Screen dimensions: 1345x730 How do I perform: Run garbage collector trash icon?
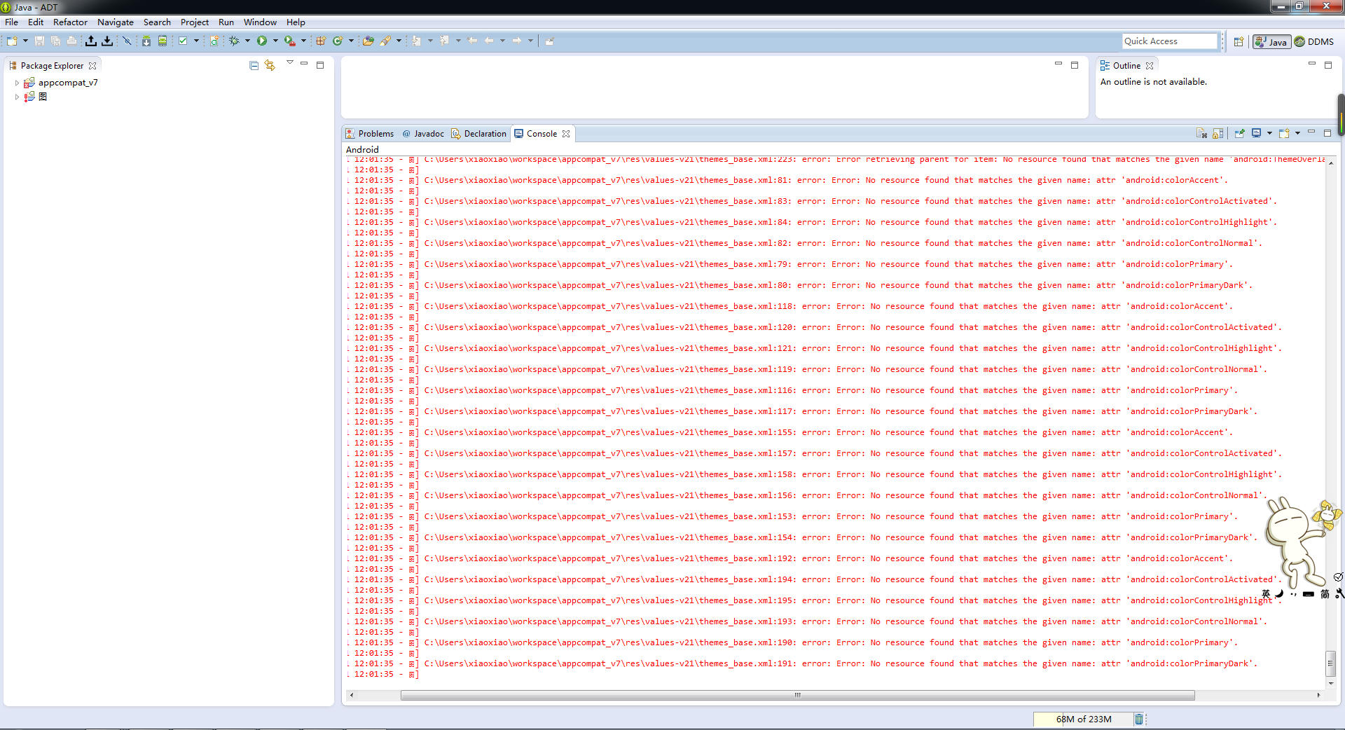[1138, 719]
